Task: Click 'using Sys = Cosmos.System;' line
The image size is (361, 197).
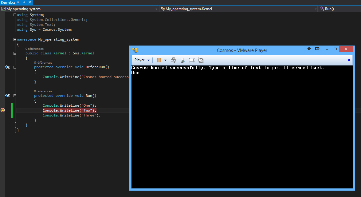Action: pos(45,30)
